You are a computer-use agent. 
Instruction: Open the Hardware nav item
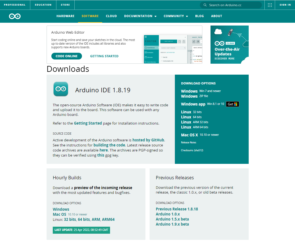pyautogui.click(x=65, y=16)
